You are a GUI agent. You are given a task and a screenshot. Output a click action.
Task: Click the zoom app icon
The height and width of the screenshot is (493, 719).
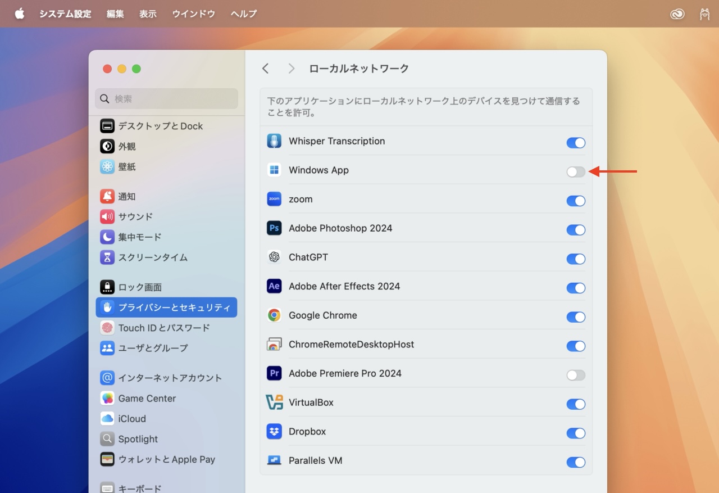(x=274, y=199)
